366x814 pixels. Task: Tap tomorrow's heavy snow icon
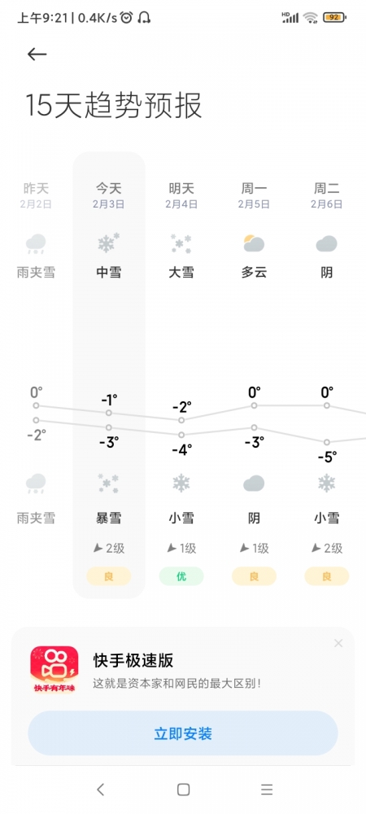181,243
